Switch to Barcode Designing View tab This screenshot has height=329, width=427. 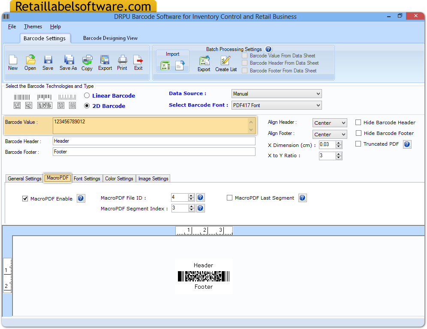click(x=111, y=38)
